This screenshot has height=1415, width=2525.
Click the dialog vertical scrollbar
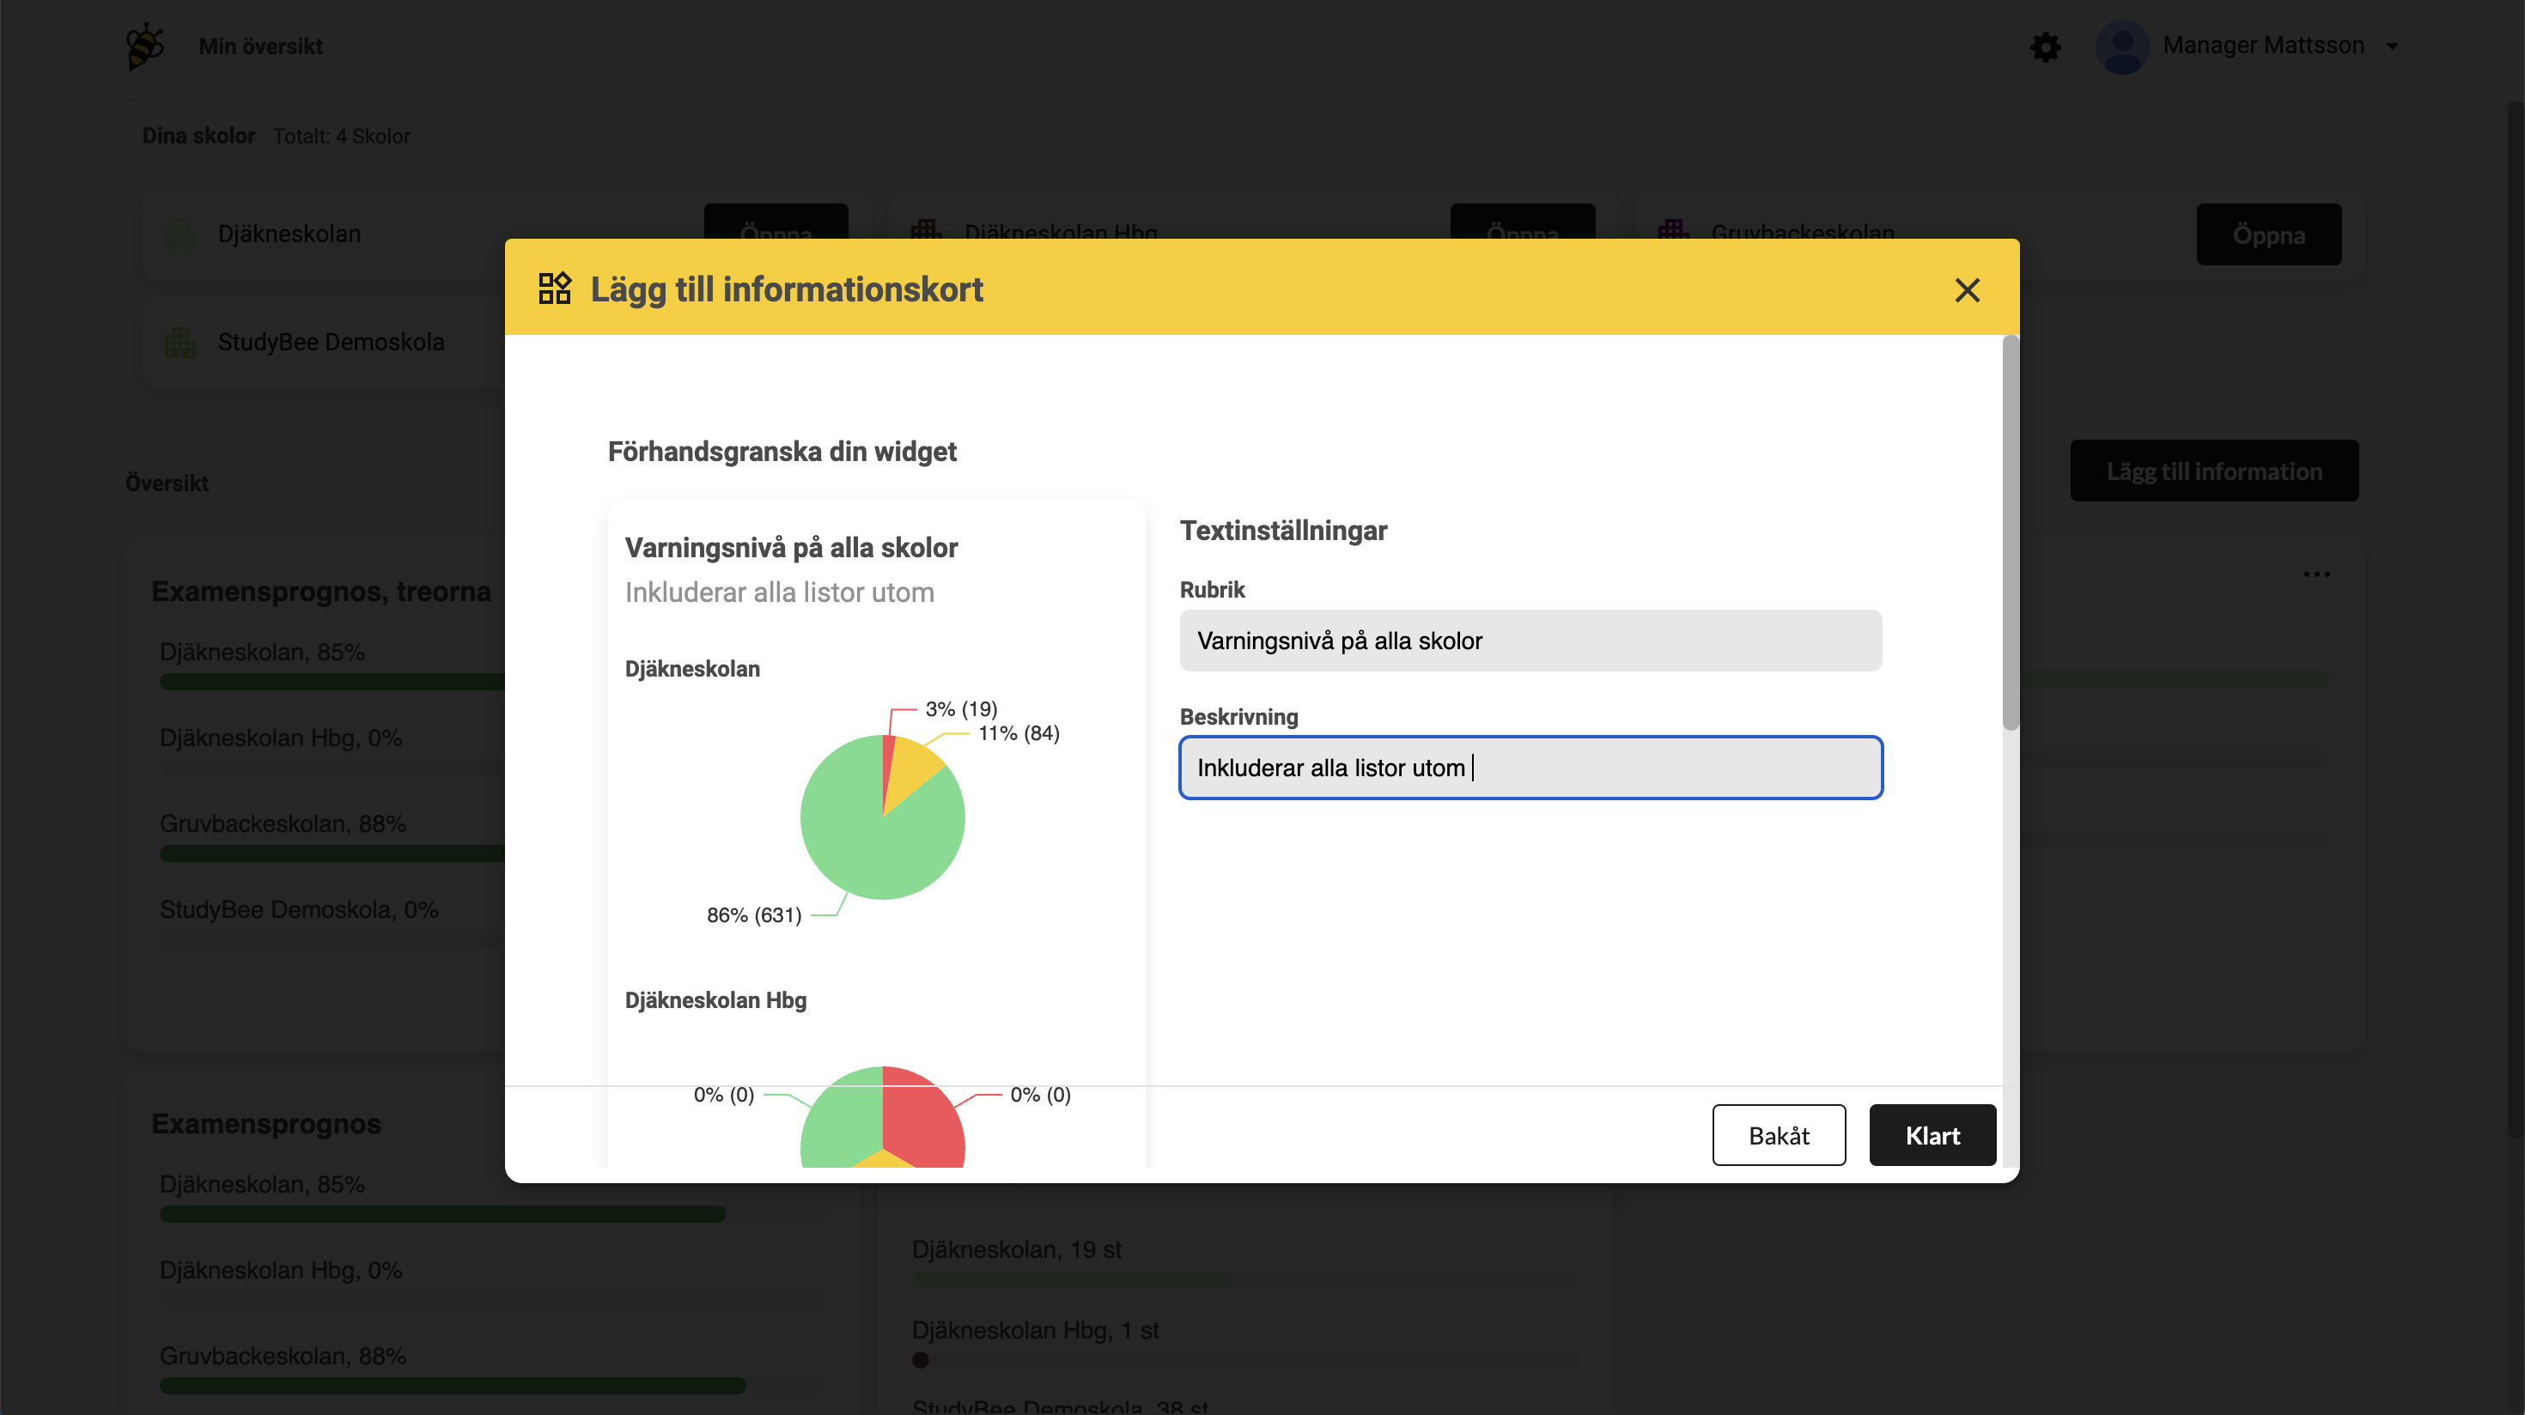click(x=2010, y=534)
